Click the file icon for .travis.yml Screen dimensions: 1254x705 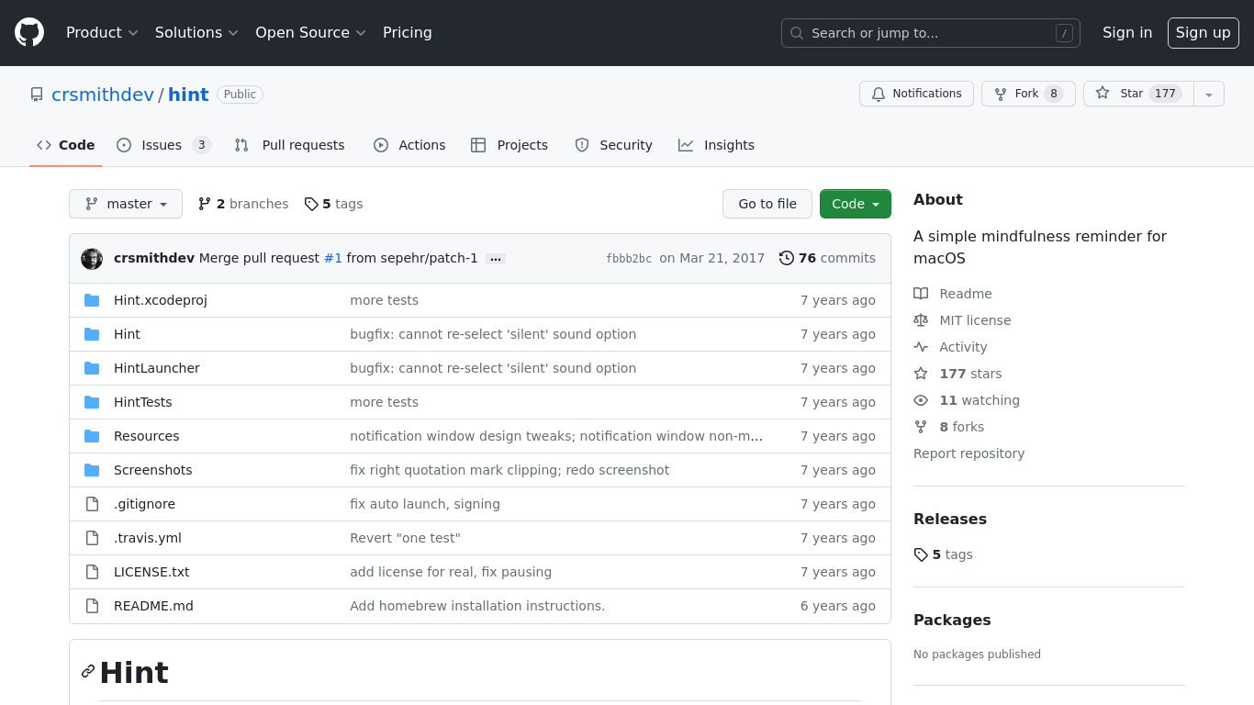(92, 538)
